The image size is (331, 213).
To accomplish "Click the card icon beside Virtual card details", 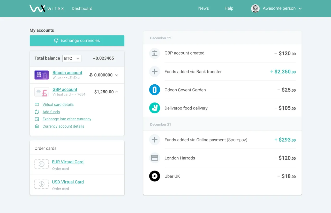I will (x=37, y=105).
